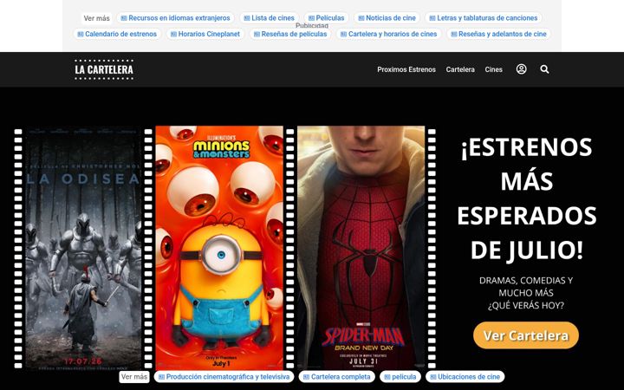Follow Películas ad link

click(326, 18)
